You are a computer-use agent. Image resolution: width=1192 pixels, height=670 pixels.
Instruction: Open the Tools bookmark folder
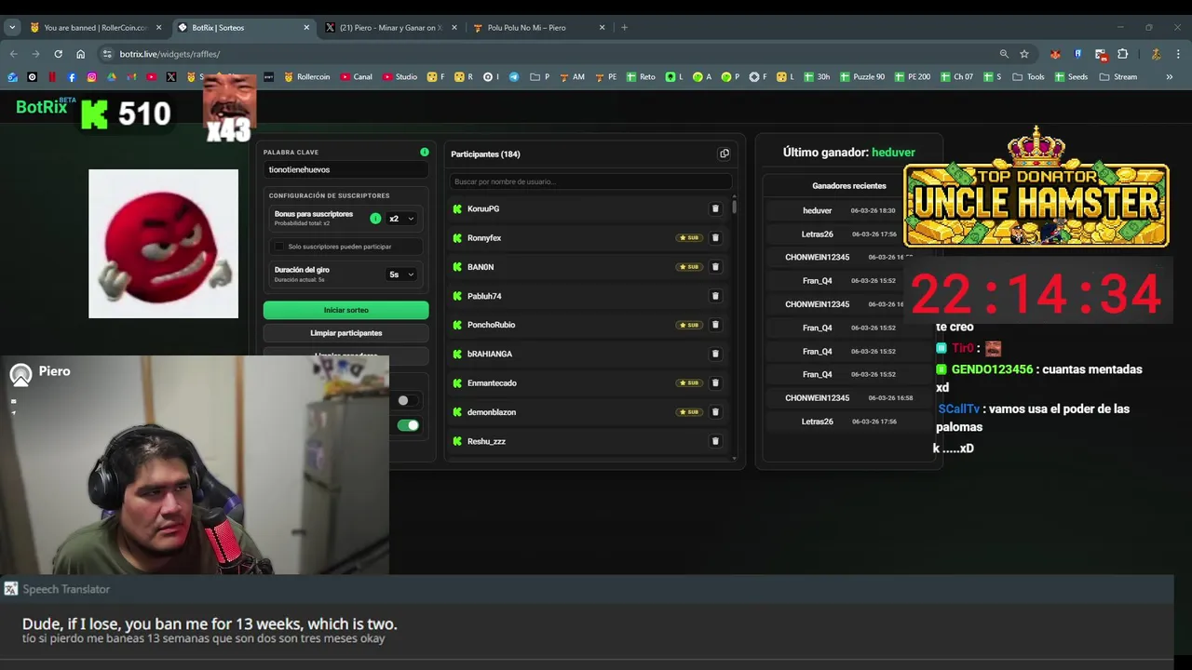1029,77
